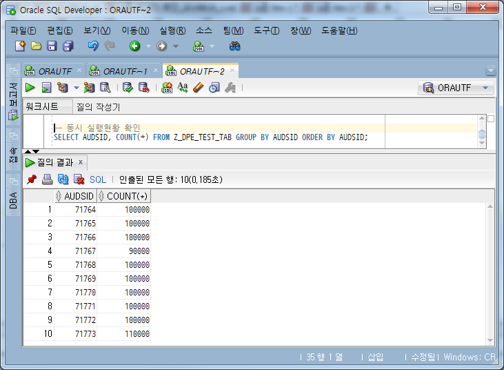The width and height of the screenshot is (504, 370).
Task: Sort by COUNT(*) column header
Action: pyautogui.click(x=123, y=196)
